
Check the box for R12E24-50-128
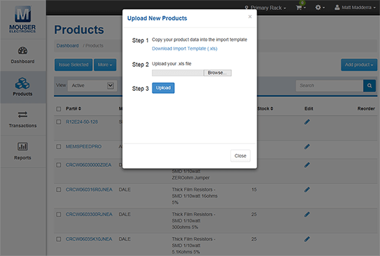pyautogui.click(x=58, y=122)
